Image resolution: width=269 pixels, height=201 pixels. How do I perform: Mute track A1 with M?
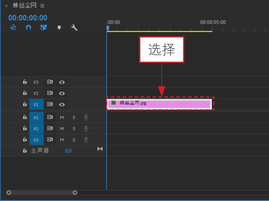(x=62, y=118)
